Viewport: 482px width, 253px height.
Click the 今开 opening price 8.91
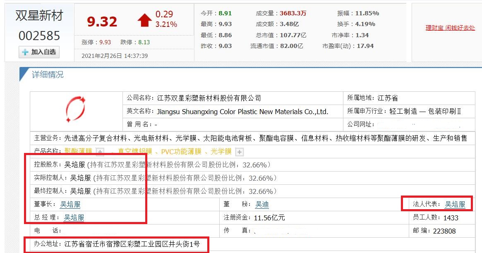[x=225, y=13]
